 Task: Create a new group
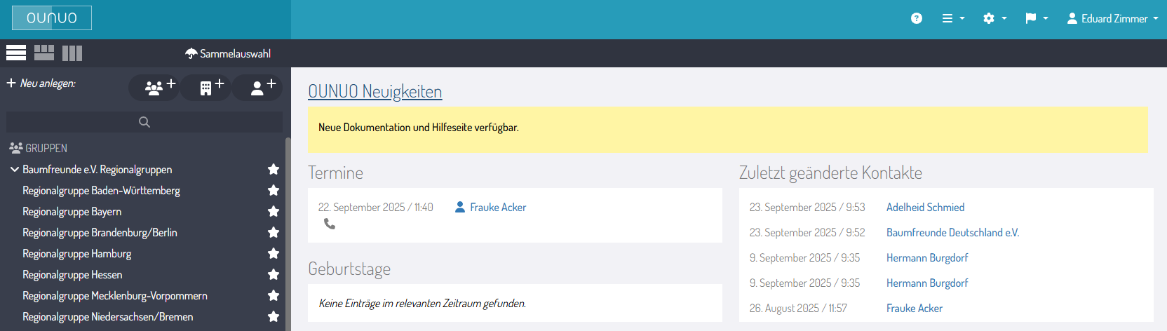(154, 88)
